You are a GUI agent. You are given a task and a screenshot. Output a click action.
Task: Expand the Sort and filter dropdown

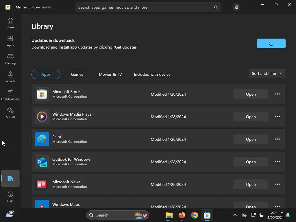pyautogui.click(x=267, y=73)
